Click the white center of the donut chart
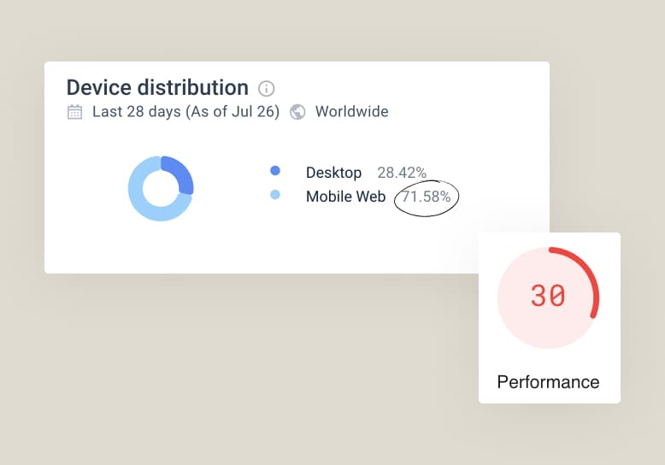 (x=161, y=189)
